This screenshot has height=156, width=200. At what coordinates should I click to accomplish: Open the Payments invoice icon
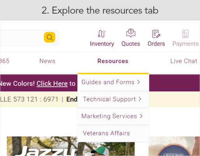(x=185, y=34)
